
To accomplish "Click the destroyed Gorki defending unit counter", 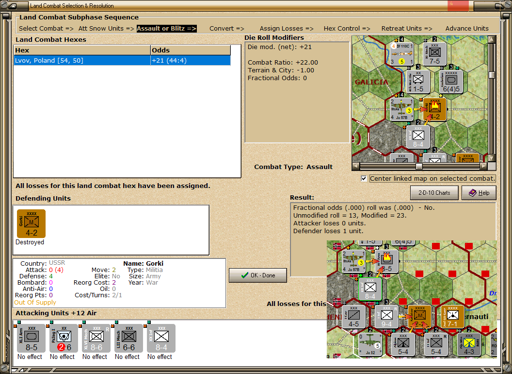I will pos(32,223).
